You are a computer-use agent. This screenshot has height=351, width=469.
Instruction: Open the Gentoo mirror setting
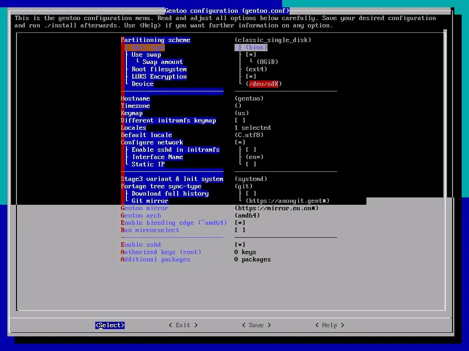point(144,208)
